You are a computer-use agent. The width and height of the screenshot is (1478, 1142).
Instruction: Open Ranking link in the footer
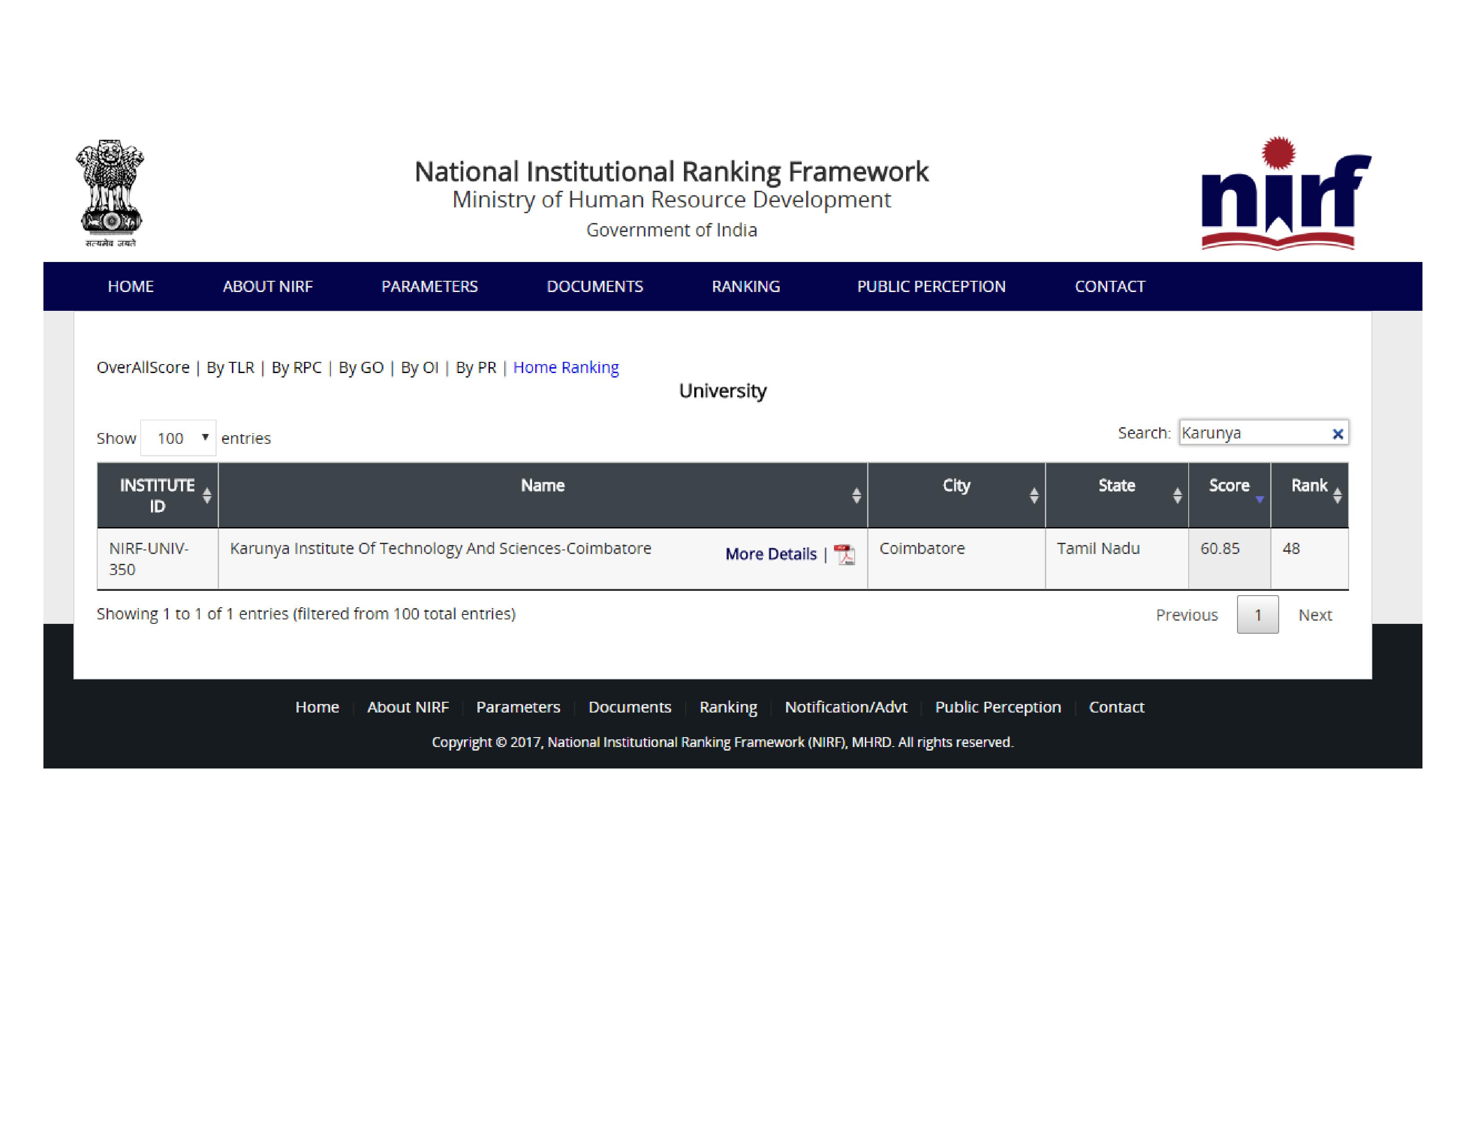coord(728,708)
